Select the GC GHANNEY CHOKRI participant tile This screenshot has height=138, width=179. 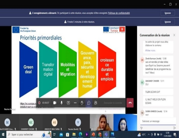(31, 122)
